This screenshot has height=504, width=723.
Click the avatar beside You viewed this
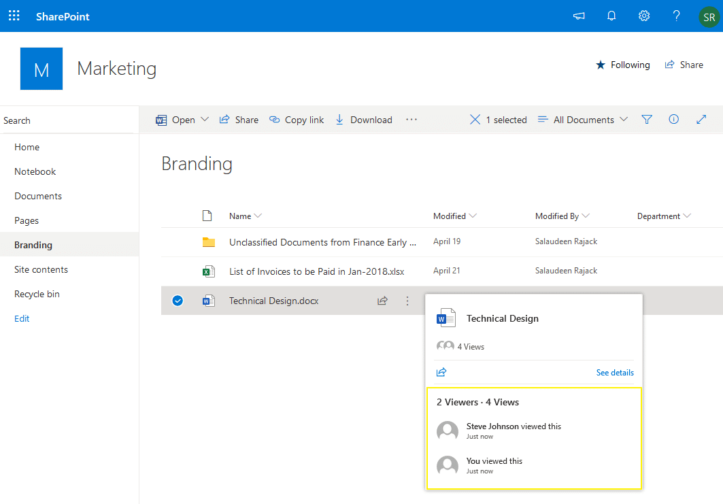pos(448,465)
